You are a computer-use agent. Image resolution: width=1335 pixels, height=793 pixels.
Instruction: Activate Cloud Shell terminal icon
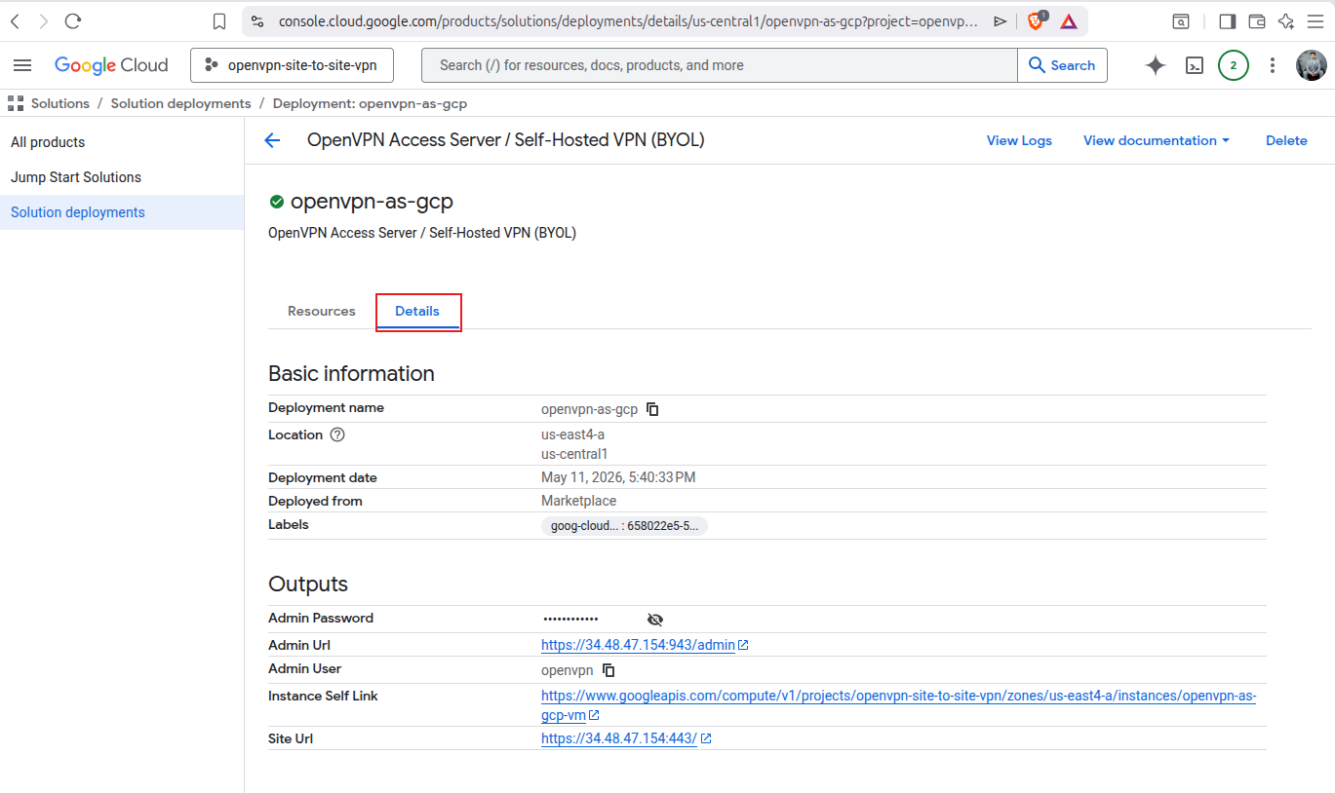pyautogui.click(x=1195, y=65)
